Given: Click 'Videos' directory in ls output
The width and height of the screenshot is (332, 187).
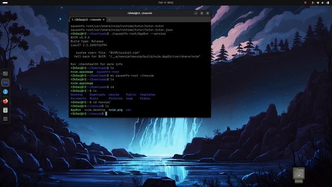Looking at the screenshot, I should [x=145, y=98].
